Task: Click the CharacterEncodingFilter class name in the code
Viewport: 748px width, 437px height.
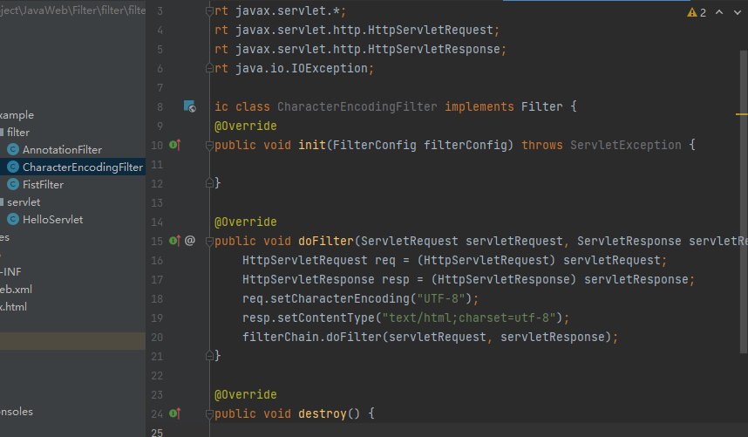Action: (357, 106)
